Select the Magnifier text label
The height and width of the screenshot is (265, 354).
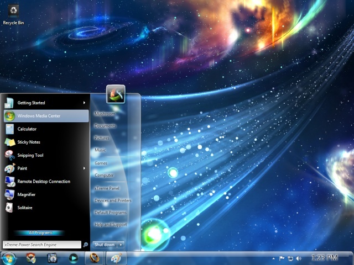pyautogui.click(x=27, y=194)
